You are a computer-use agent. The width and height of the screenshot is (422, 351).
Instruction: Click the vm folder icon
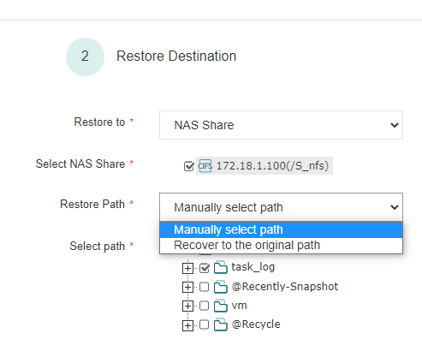(x=221, y=306)
